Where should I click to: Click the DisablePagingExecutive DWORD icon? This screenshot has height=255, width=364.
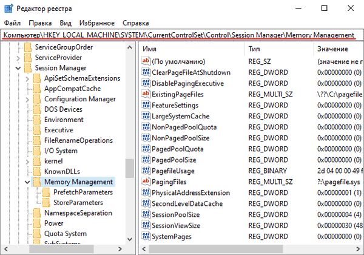[146, 83]
